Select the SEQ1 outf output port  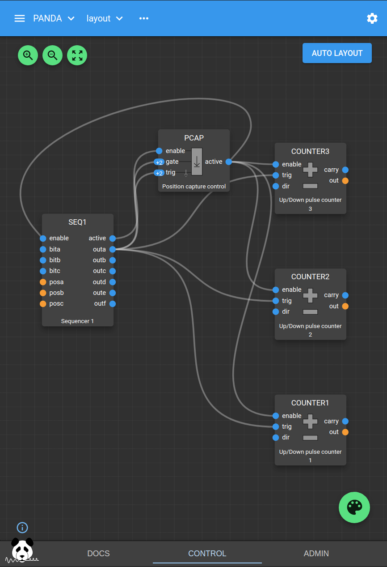(113, 304)
